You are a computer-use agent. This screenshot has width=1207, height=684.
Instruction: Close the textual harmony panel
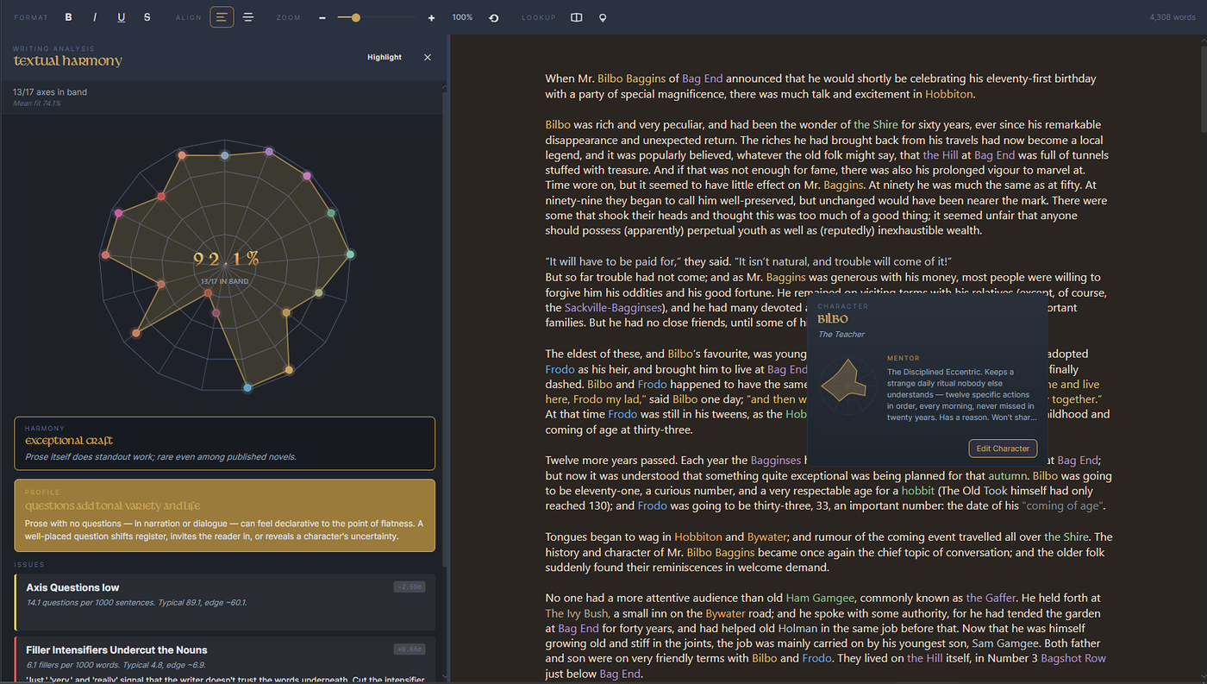(428, 57)
